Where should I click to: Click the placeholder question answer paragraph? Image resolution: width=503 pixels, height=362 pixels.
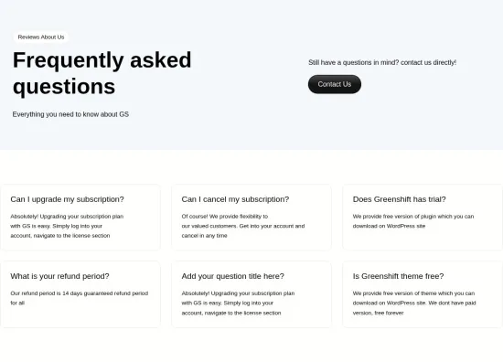tap(238, 303)
